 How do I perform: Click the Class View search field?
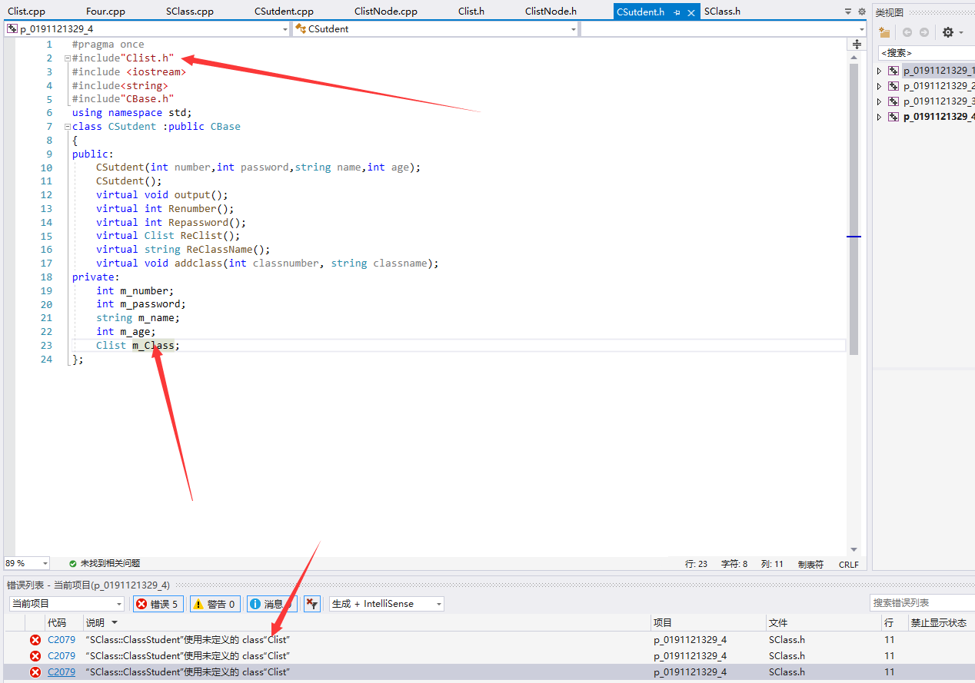[x=927, y=53]
